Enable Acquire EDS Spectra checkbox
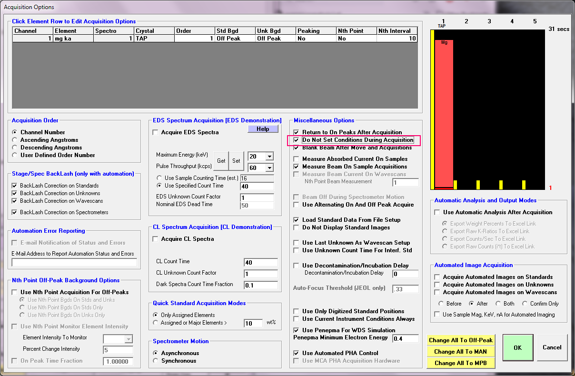 (155, 132)
